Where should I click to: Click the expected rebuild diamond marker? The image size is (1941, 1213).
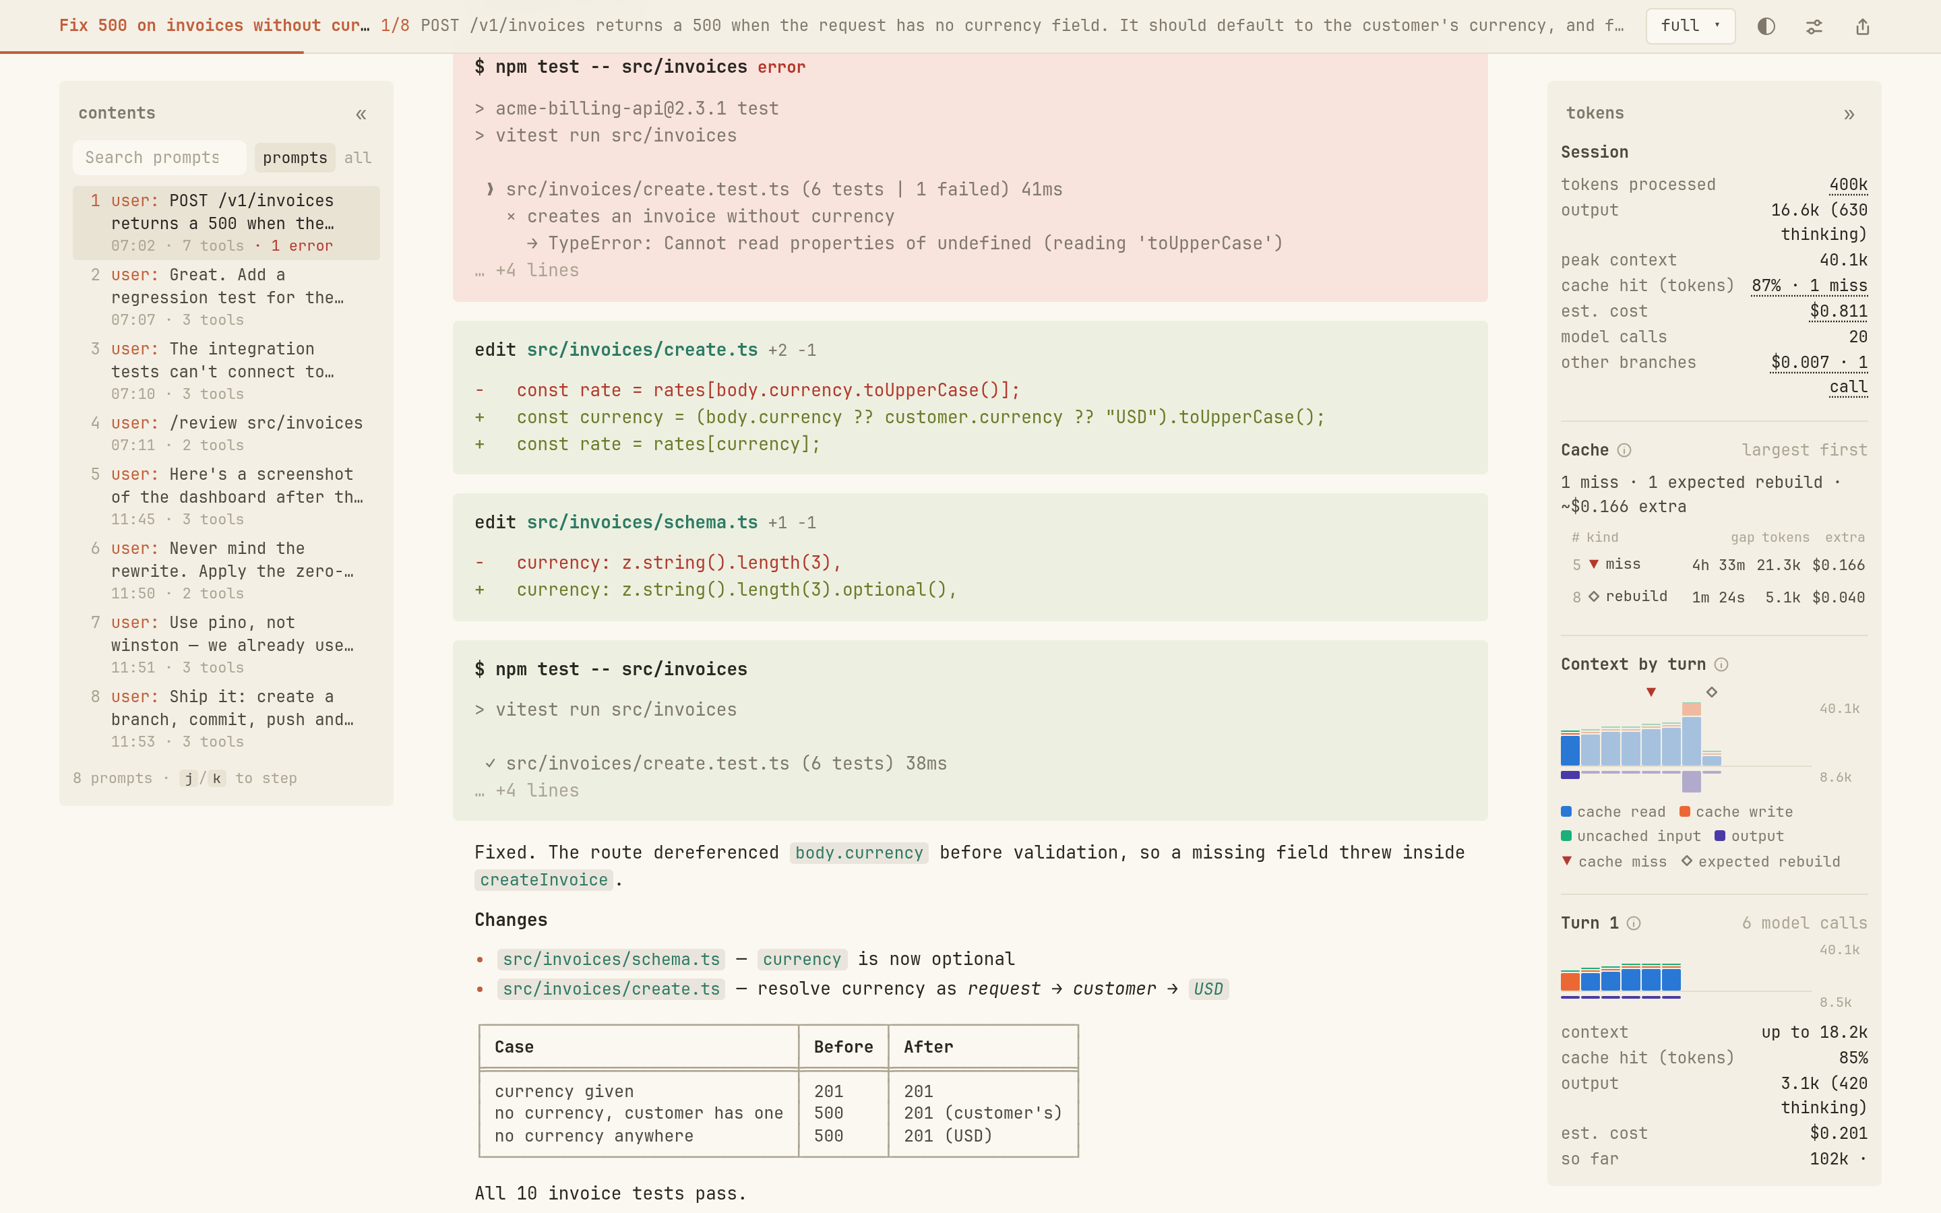tap(1712, 691)
